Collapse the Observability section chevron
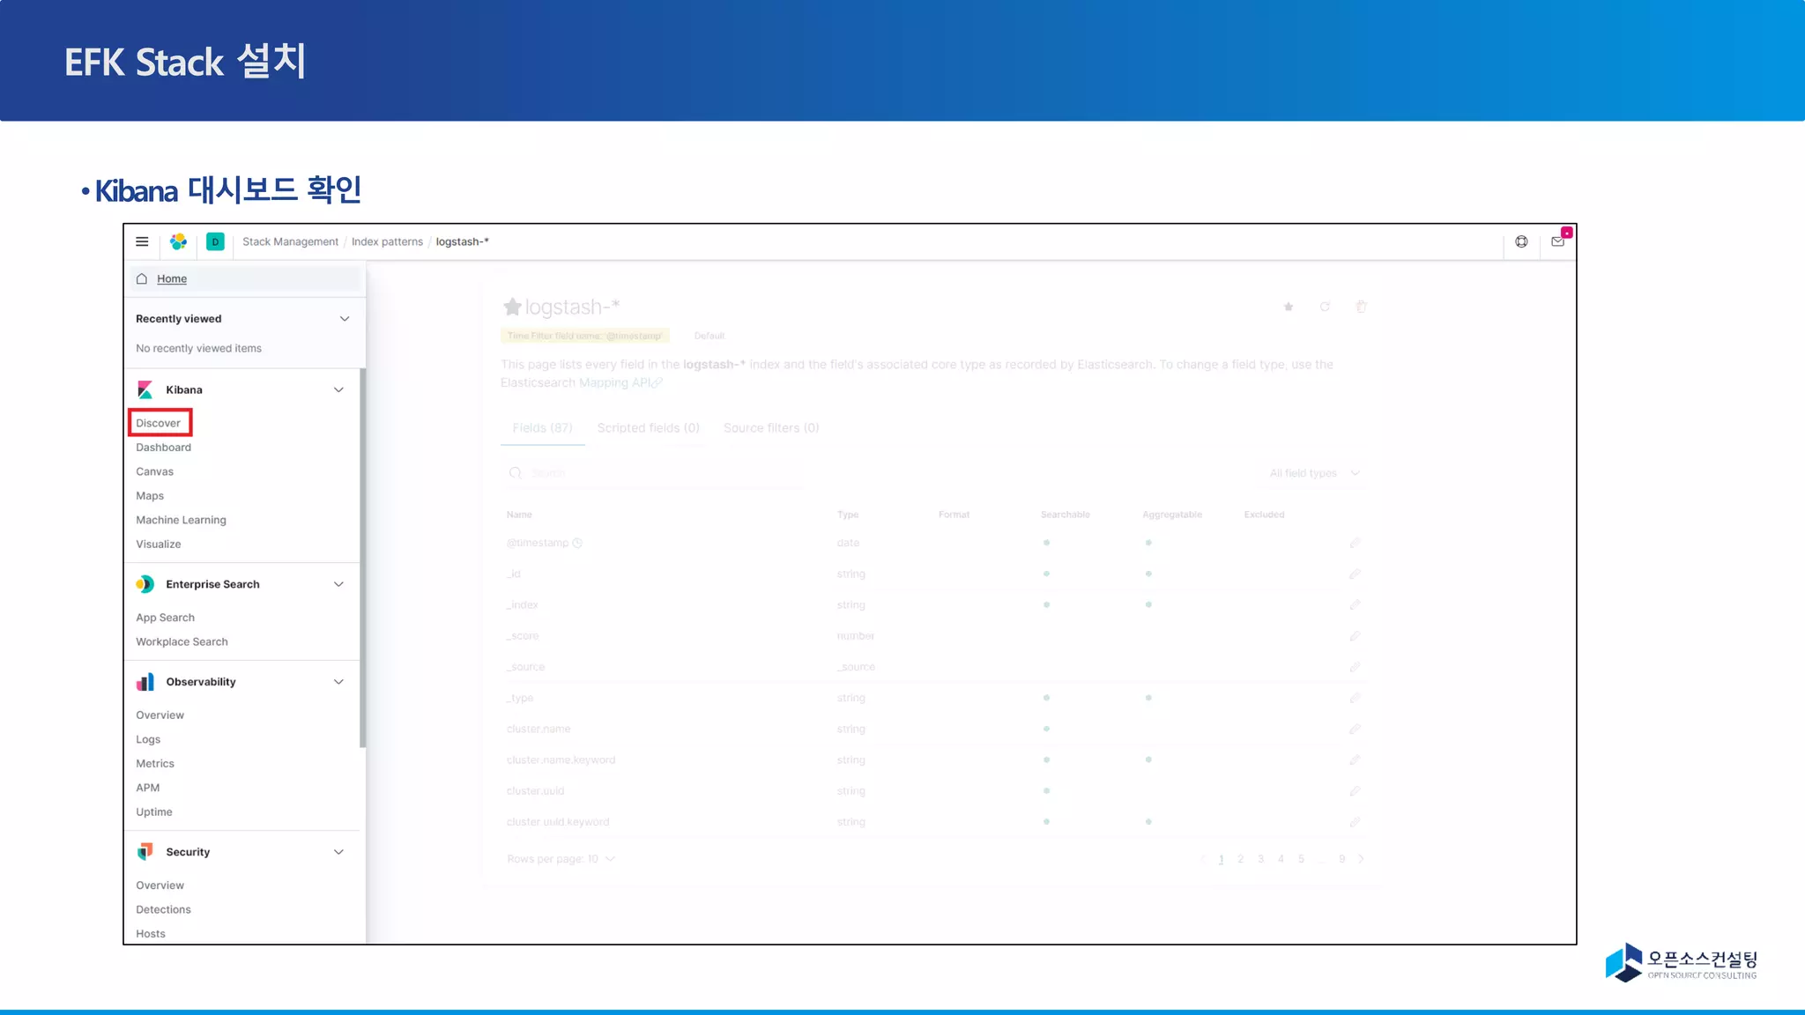This screenshot has height=1015, width=1805. point(338,682)
